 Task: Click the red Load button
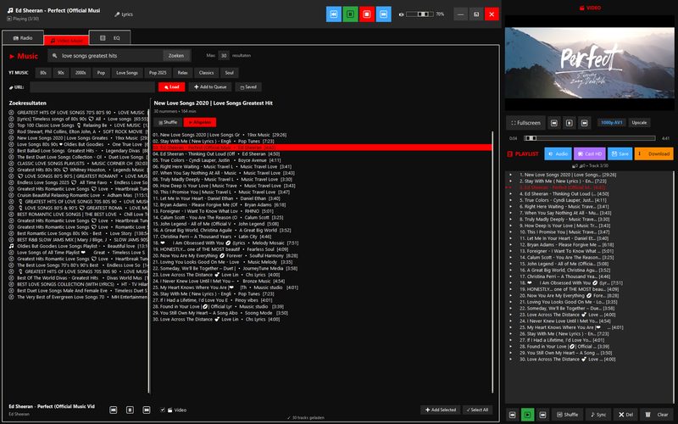172,87
